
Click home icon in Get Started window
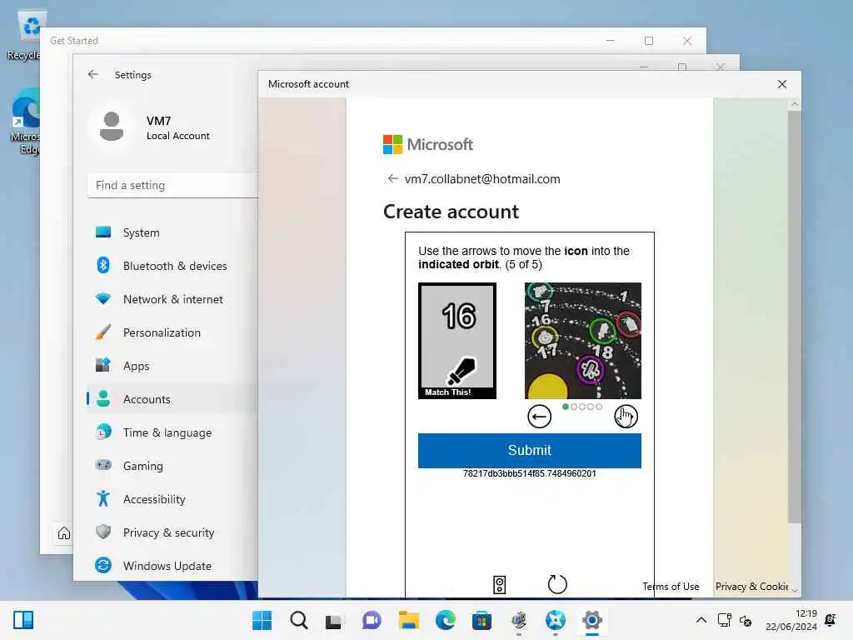pos(64,532)
